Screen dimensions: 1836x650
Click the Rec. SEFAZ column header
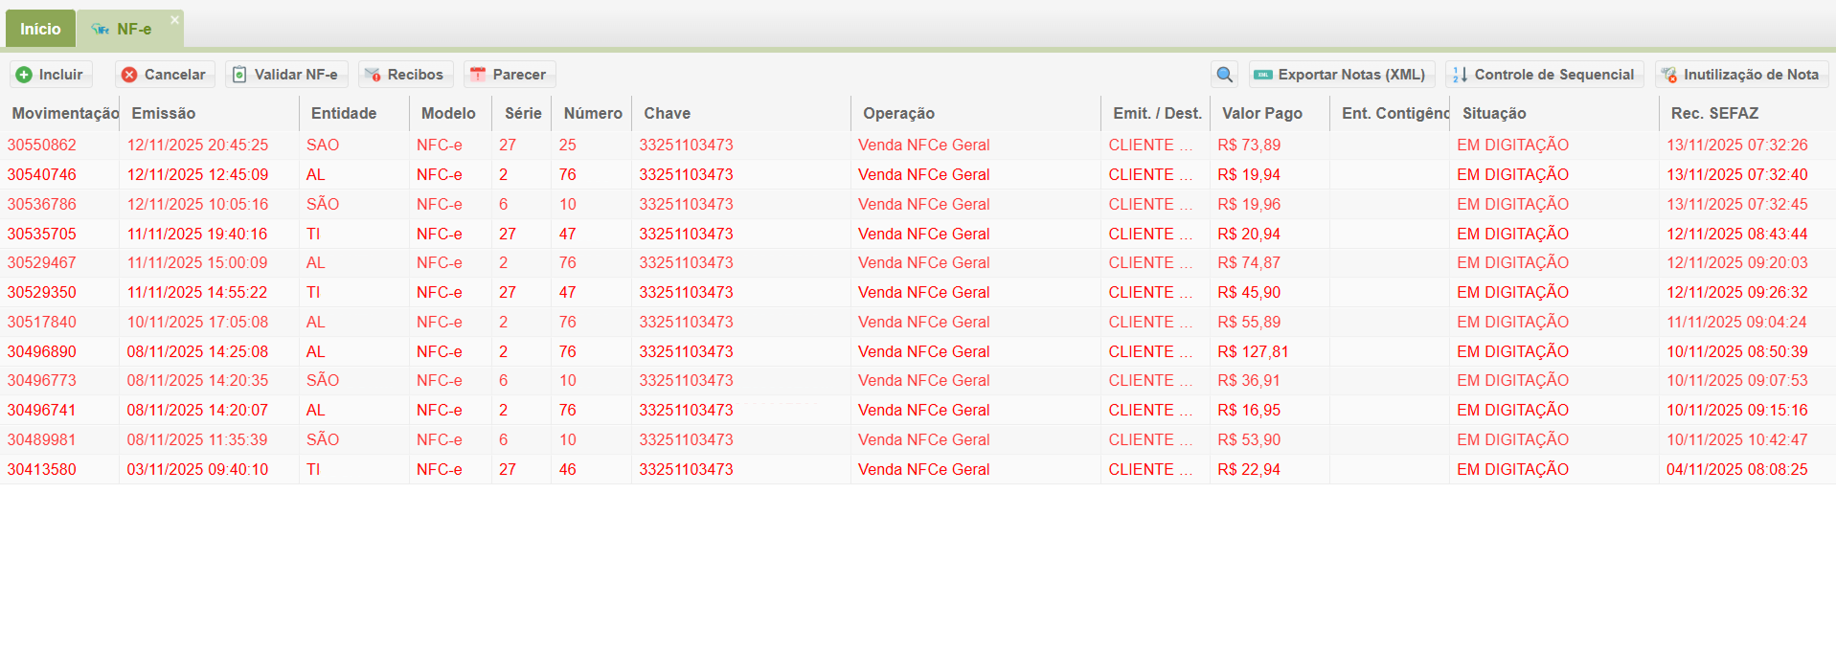tap(1713, 113)
